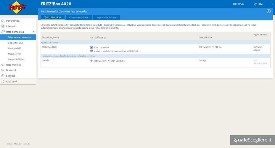Switch to Impostazioni di rete tab
The height and width of the screenshot is (148, 275).
point(106,17)
